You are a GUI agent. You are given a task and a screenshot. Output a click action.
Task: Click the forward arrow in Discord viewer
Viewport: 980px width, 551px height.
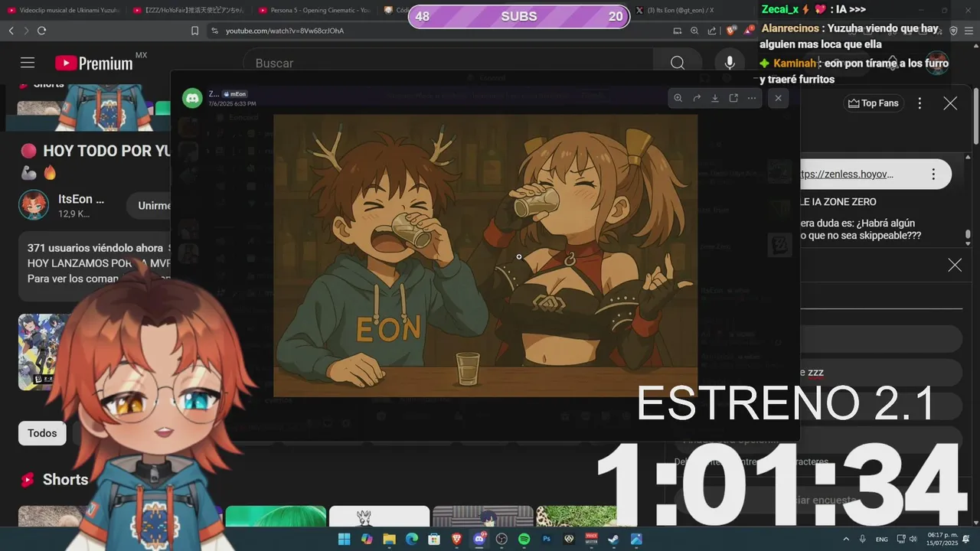[x=697, y=98]
